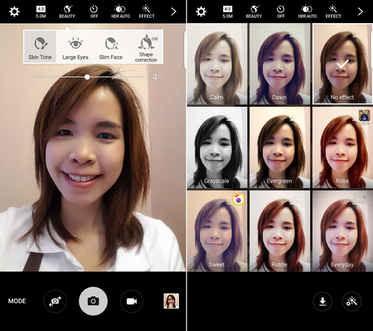Download more effects via download arrow icon

(x=322, y=302)
